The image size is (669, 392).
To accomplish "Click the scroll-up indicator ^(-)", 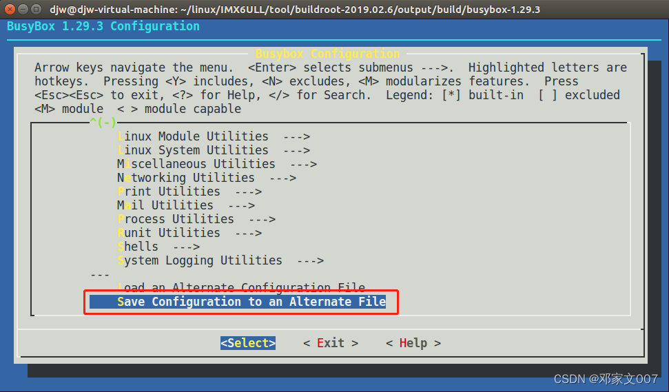I will (x=103, y=123).
